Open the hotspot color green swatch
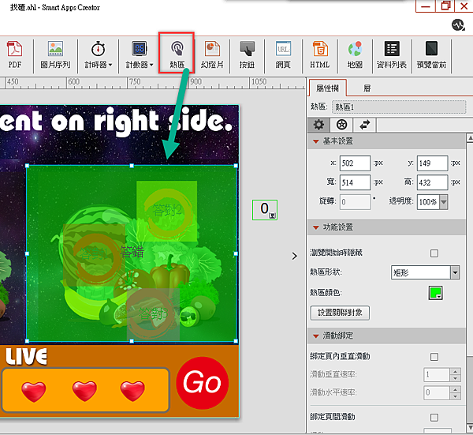Image resolution: width=473 pixels, height=435 pixels. tap(436, 293)
